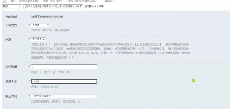Open the [日式SLG/新作] thread breadcrumb link
Image resolution: width=230 pixels, height=109 pixels.
point(83,1)
